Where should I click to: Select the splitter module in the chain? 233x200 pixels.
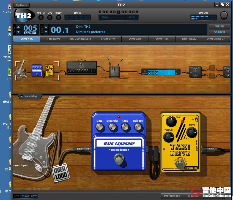coord(195,72)
